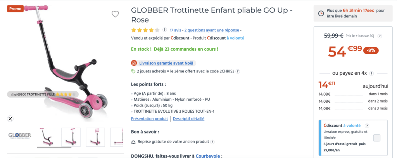Click help icon next to pay in 4x

pyautogui.click(x=371, y=73)
